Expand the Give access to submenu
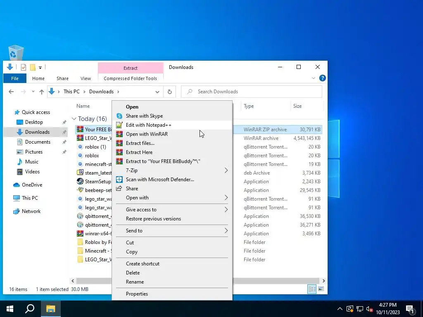 pos(226,210)
